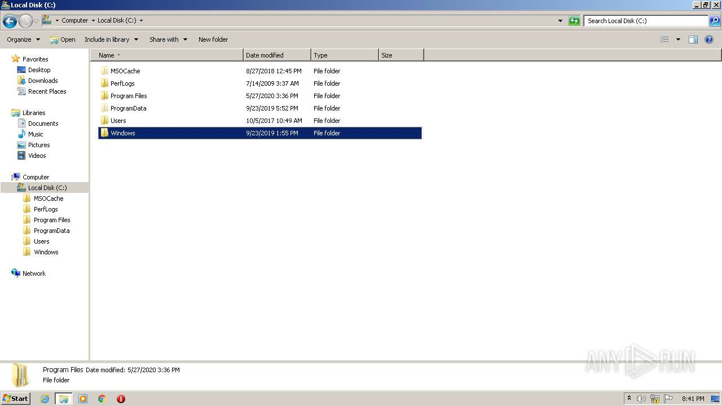This screenshot has height=406, width=722.
Task: Show hidden tray icons arrow
Action: 629,399
